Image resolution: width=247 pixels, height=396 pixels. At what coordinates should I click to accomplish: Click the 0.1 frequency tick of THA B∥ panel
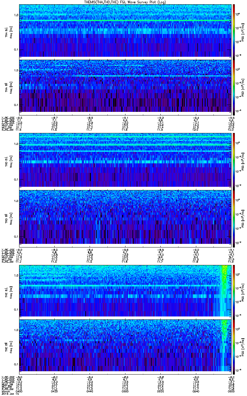(16, 105)
